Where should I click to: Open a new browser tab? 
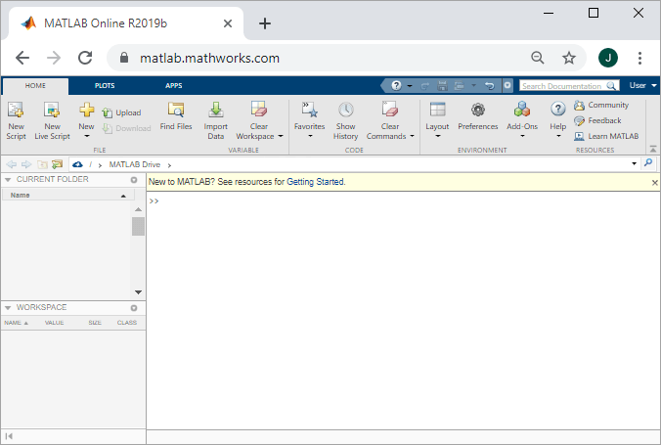pyautogui.click(x=265, y=23)
